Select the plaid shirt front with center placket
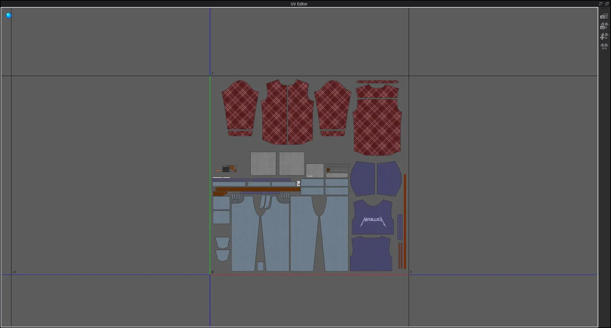This screenshot has height=328, width=611. pyautogui.click(x=287, y=112)
